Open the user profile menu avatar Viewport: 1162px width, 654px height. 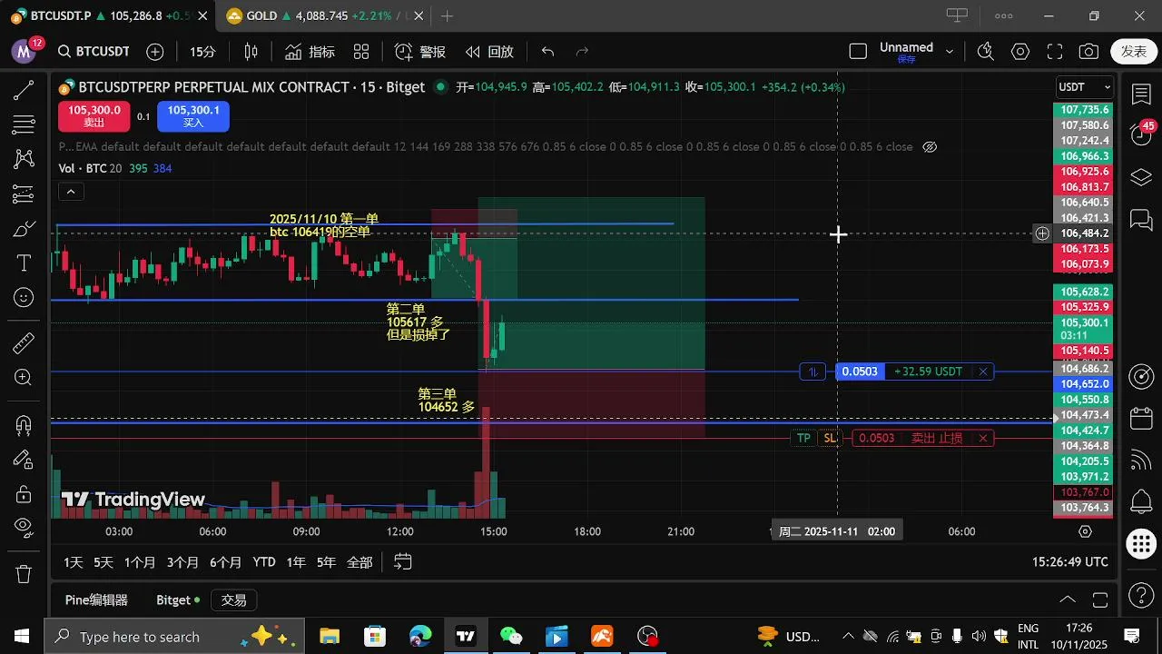pos(24,52)
